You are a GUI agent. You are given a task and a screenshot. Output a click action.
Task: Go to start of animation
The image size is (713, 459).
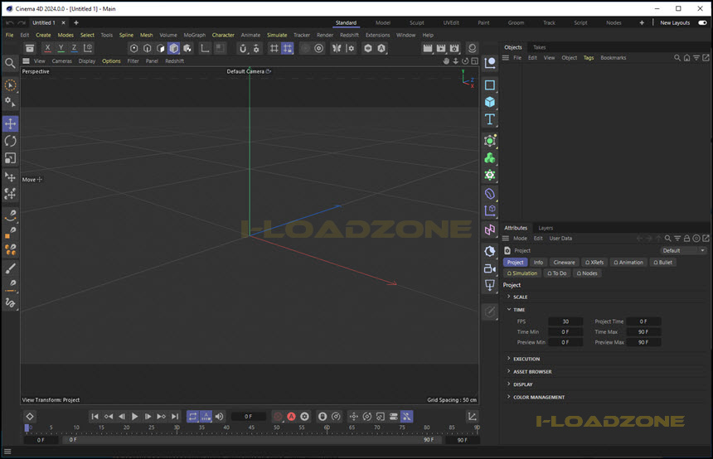click(95, 416)
